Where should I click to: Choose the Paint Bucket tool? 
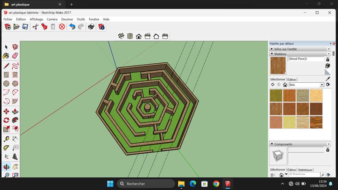point(6,56)
